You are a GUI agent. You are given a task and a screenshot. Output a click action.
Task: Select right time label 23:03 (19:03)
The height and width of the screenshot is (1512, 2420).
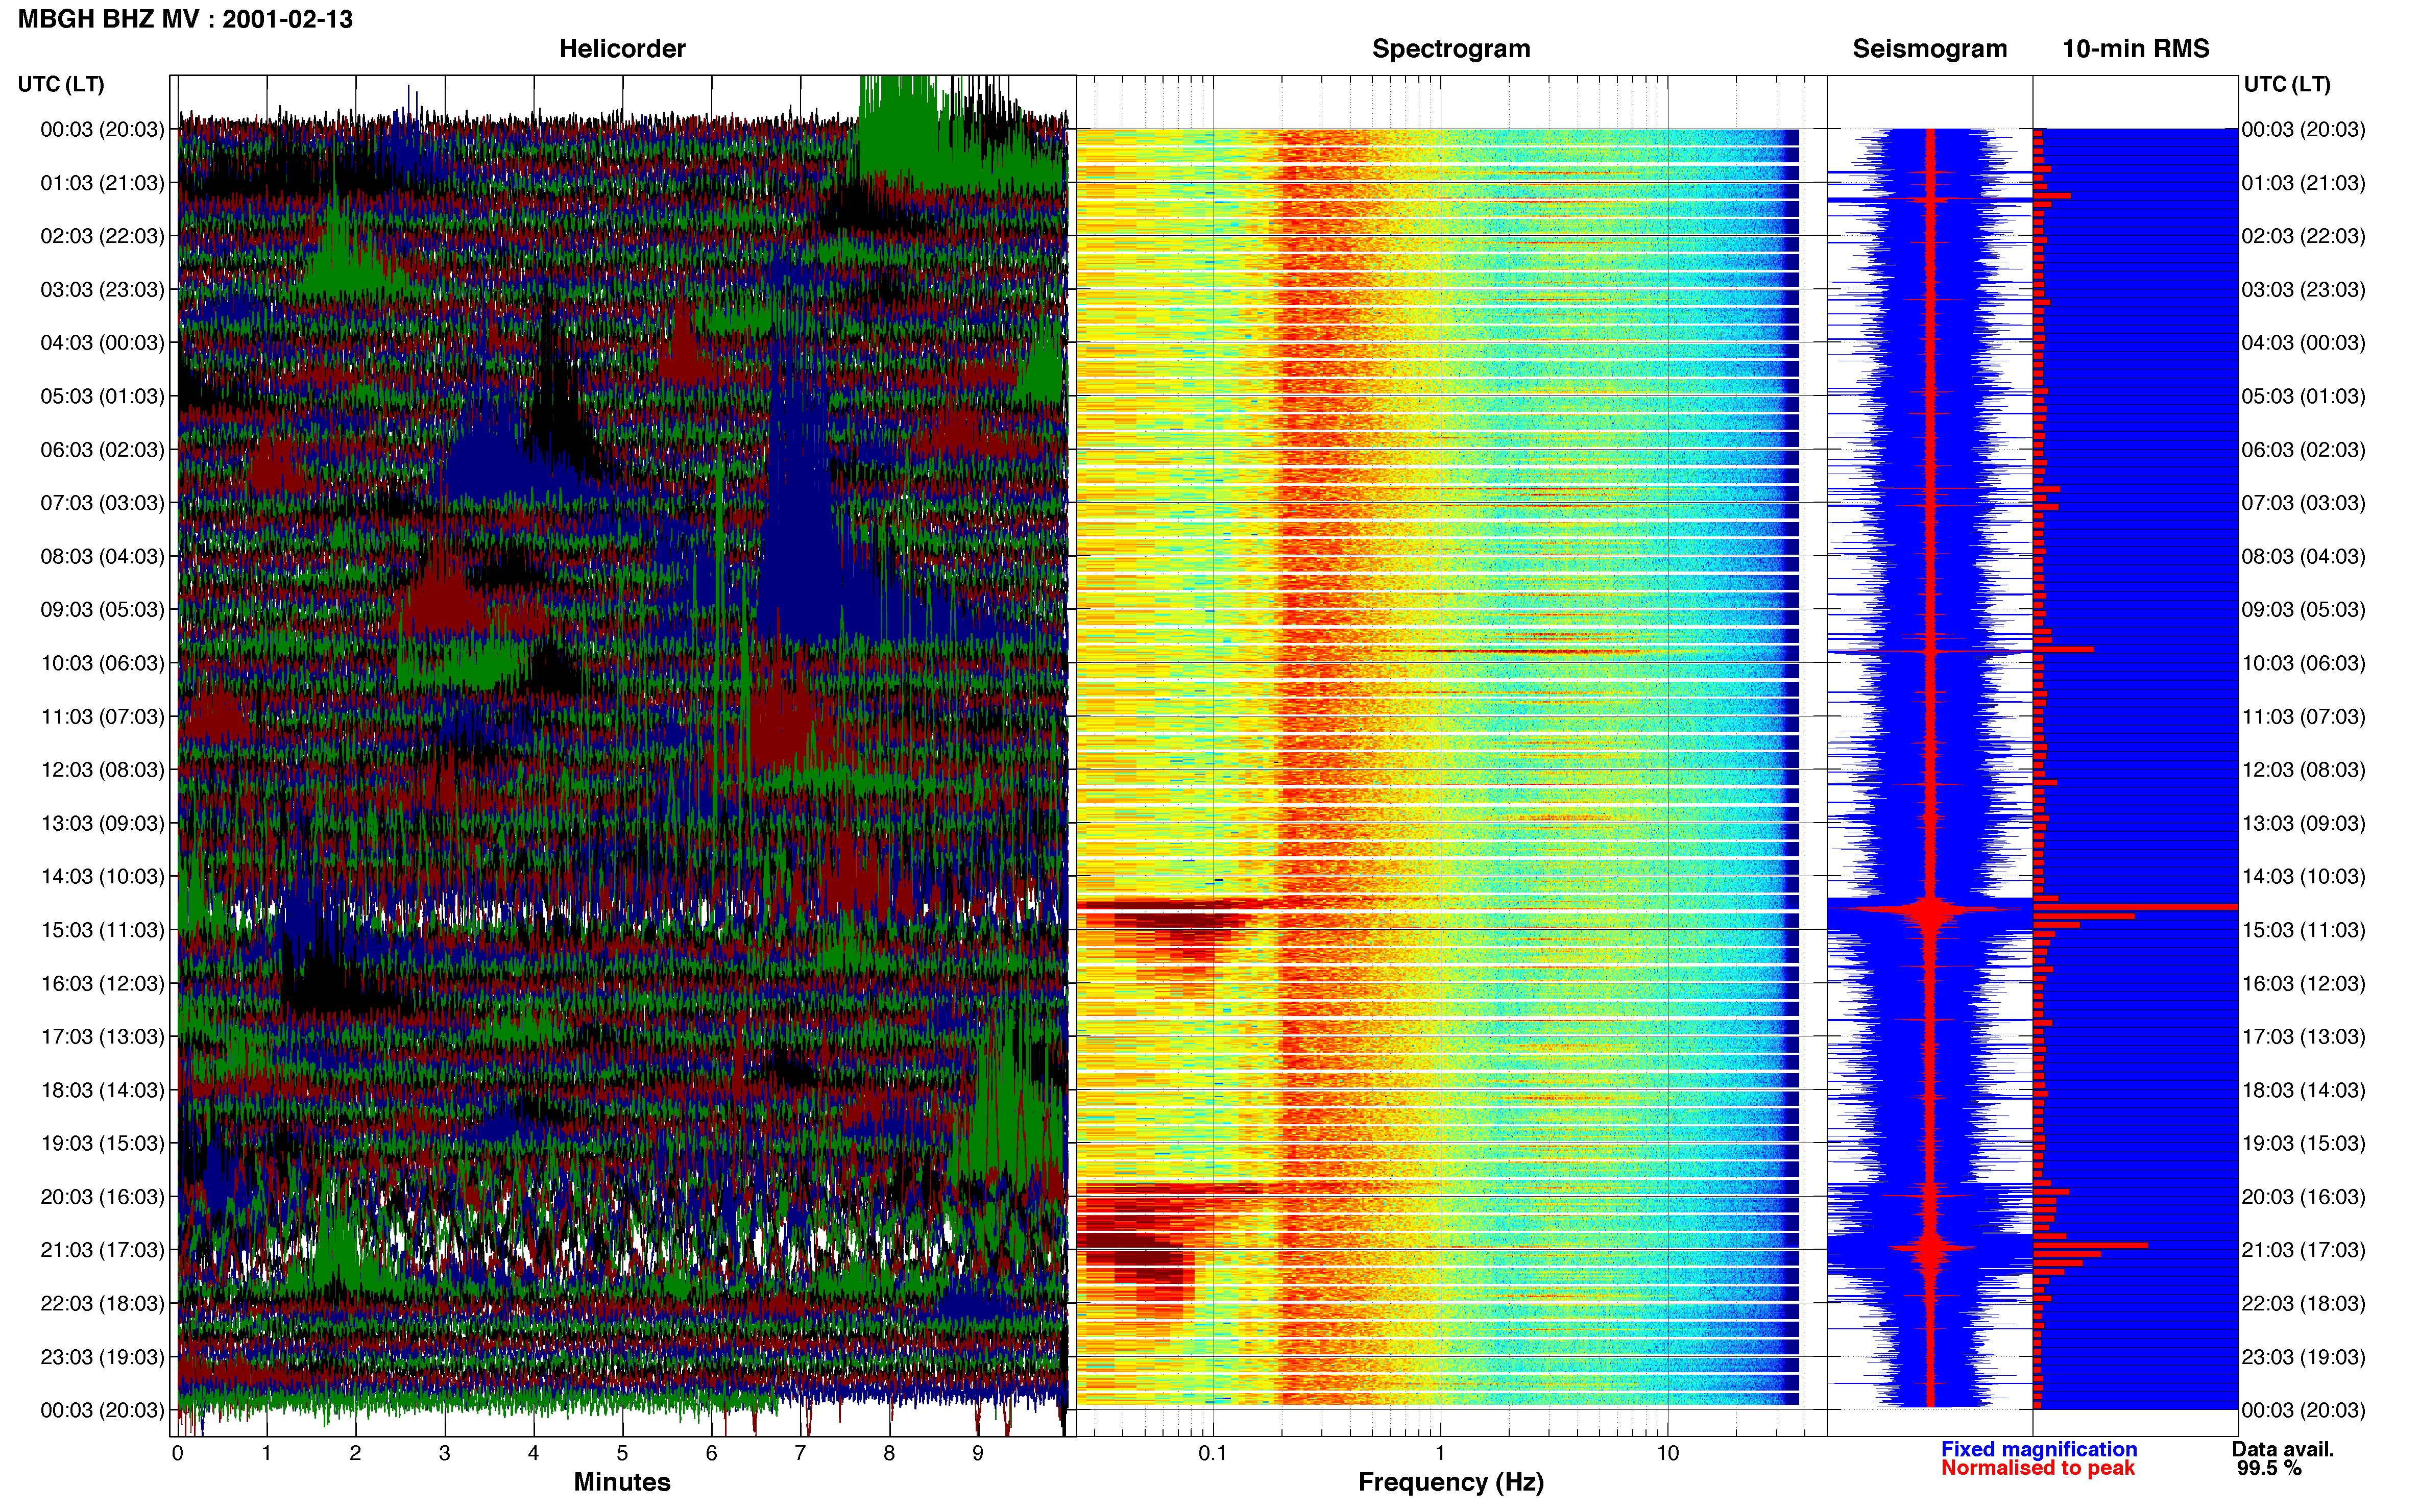click(2303, 1357)
